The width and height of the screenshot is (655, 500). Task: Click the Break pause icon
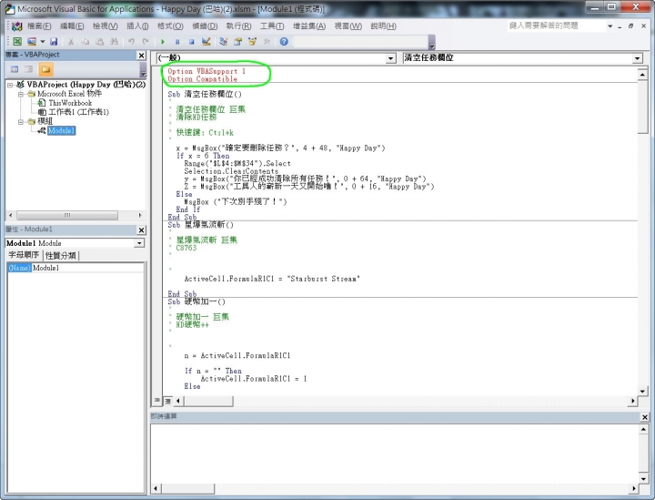coord(177,41)
